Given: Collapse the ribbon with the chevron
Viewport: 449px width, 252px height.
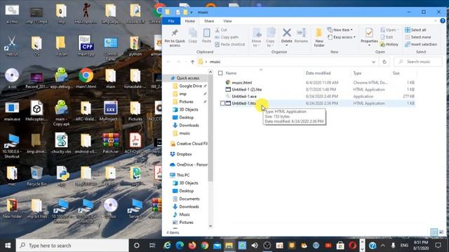Looking at the screenshot, I should (x=436, y=21).
